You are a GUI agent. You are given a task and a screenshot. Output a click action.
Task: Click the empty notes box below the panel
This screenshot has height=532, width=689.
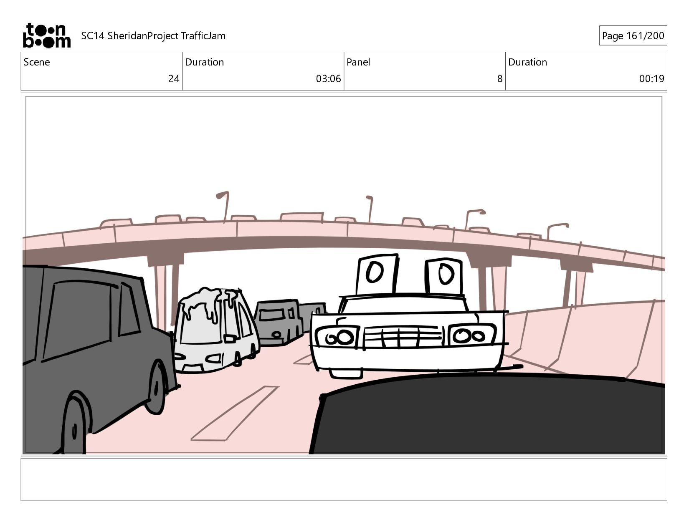point(344,479)
